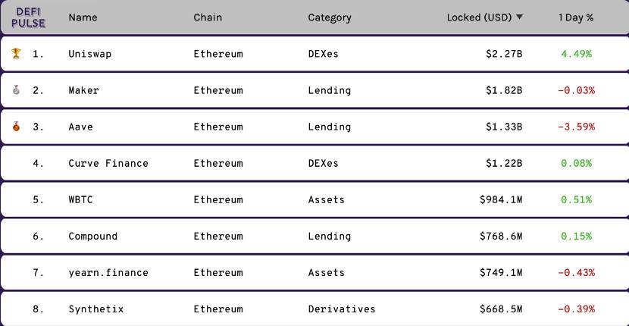The image size is (629, 326).
Task: Click the bronze medal icon beside Aave
Action: tap(16, 127)
